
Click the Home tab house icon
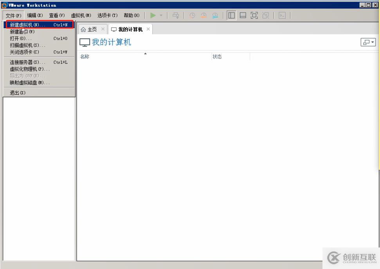pos(83,30)
